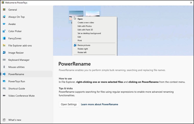Open Color Picker overview
194x124 pixels.
coord(27,31)
